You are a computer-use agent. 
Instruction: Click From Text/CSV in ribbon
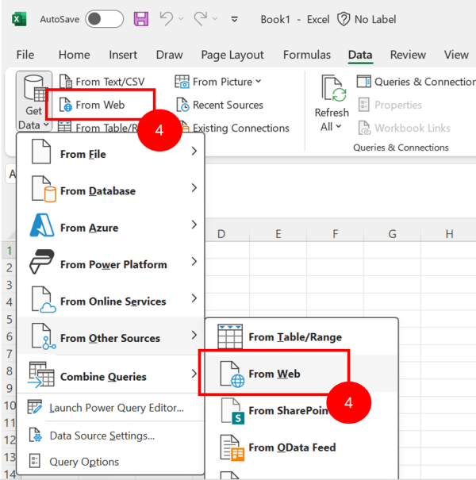click(102, 82)
